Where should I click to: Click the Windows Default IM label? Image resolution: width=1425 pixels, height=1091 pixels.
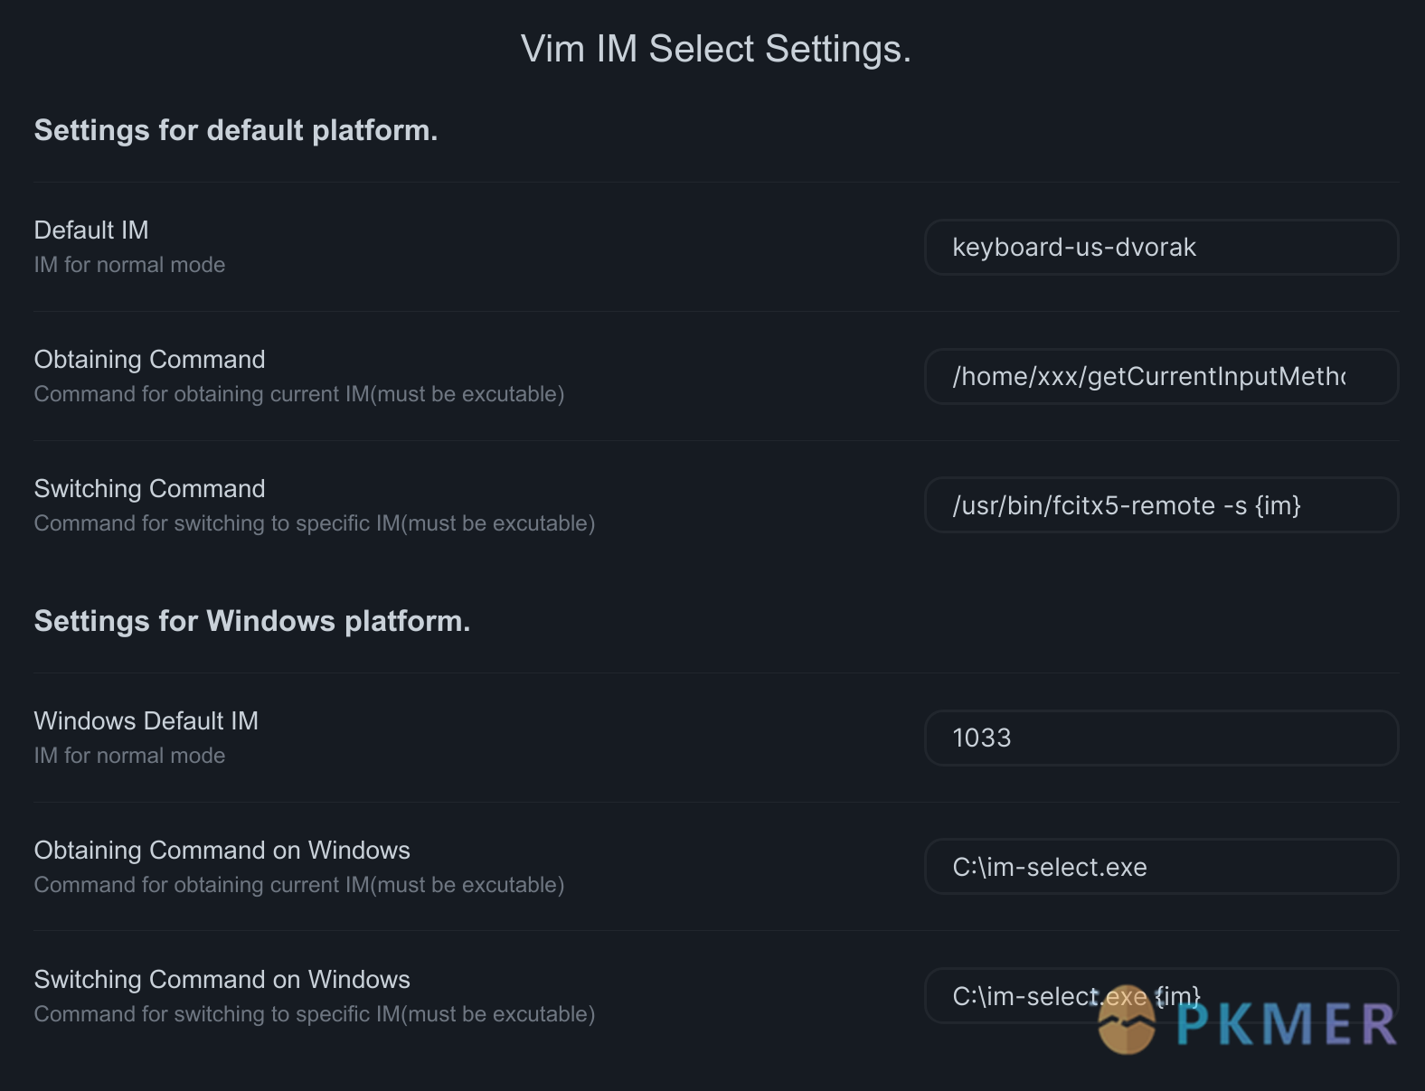pyautogui.click(x=146, y=720)
